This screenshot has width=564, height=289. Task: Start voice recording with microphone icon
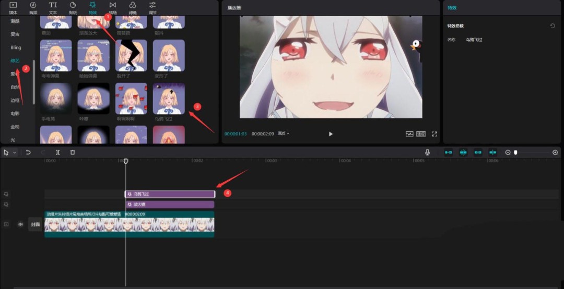tap(427, 153)
